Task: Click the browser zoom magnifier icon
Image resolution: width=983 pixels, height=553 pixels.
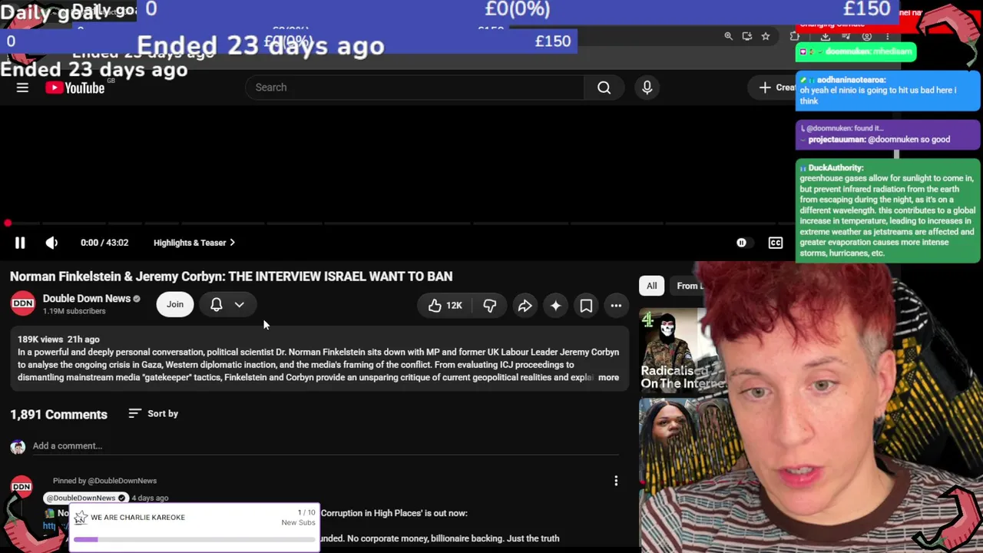Action: 729,36
